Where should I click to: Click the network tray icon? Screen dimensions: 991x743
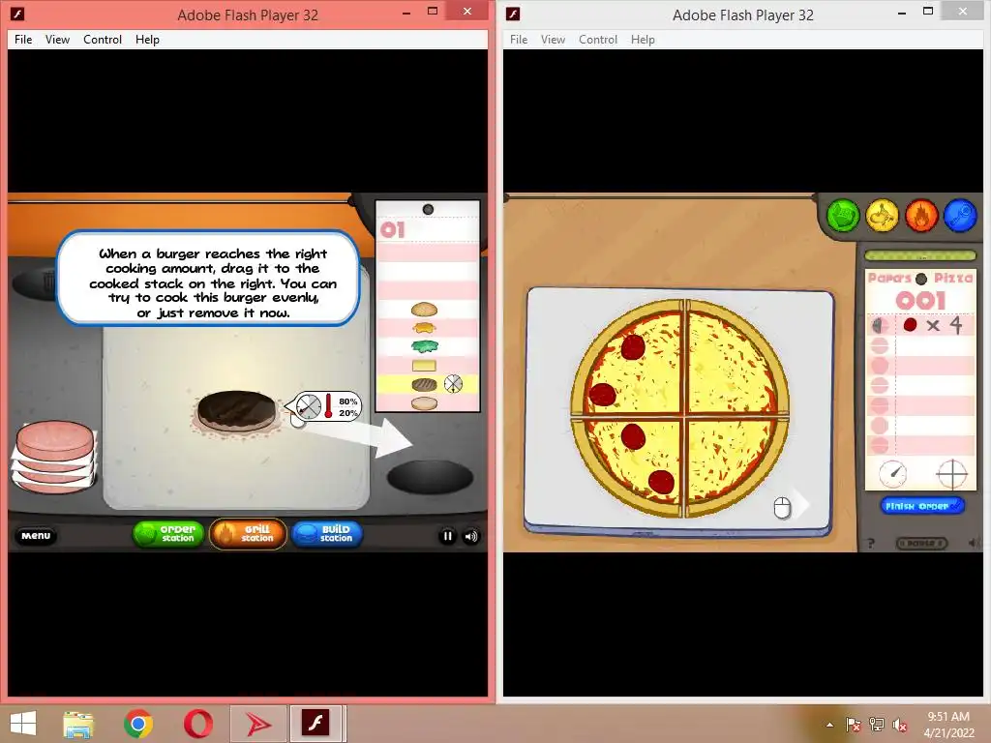[877, 725]
